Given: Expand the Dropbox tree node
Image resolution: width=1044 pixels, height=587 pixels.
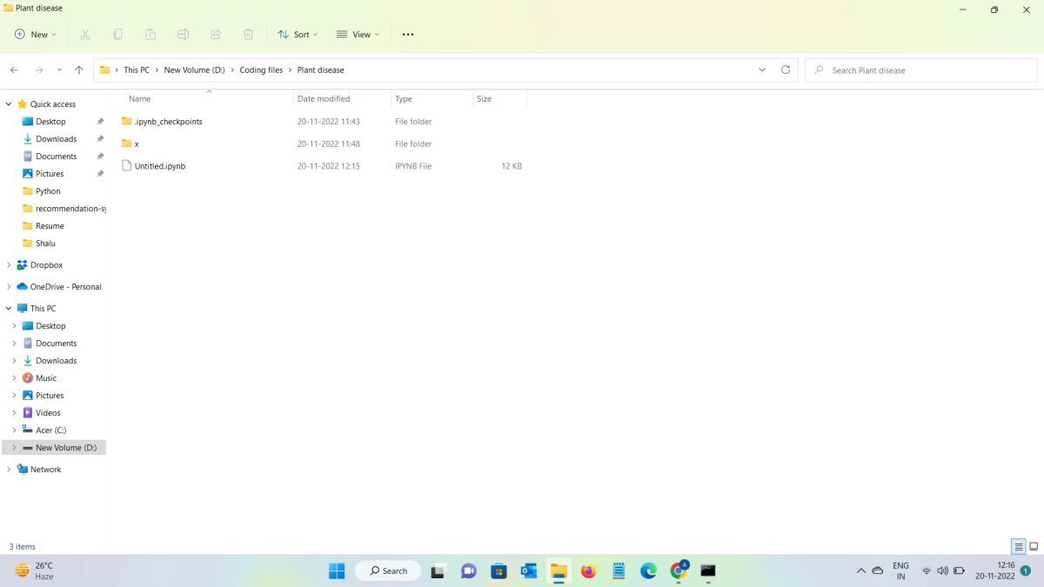Looking at the screenshot, I should [x=9, y=265].
